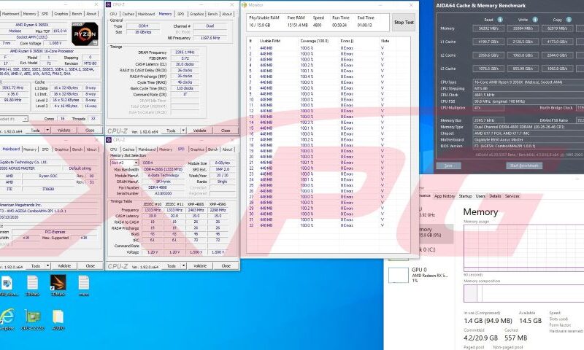Click Stop Test in the Monitor window
Image resolution: width=584 pixels, height=350 pixels.
[404, 23]
